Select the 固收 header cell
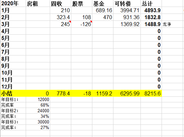The width and height of the screenshot is (184, 137). click(x=60, y=3)
